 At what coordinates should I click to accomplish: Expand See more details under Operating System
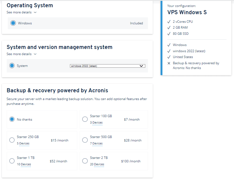point(22,12)
